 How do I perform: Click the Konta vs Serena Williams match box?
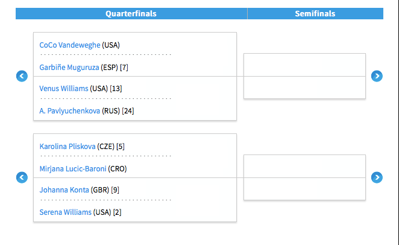coord(135,200)
